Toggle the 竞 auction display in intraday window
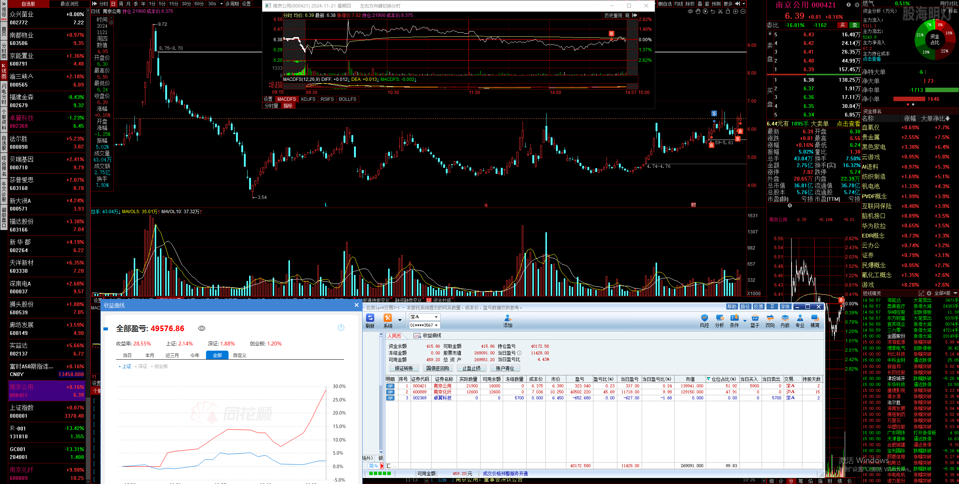Image resolution: width=959 pixels, height=484 pixels. pyautogui.click(x=627, y=15)
